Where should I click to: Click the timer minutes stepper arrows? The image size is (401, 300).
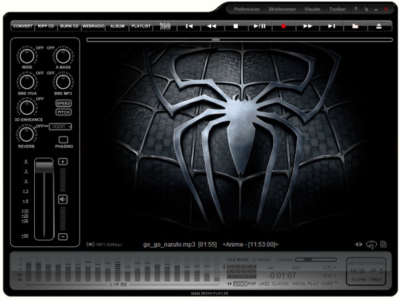[382, 271]
